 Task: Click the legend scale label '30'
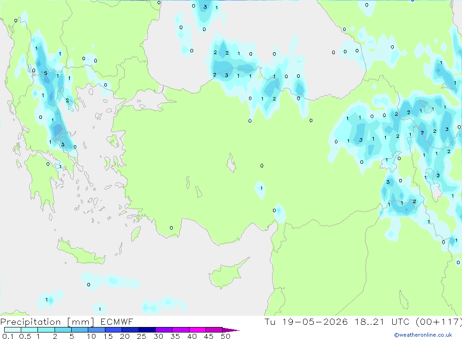click(158, 336)
